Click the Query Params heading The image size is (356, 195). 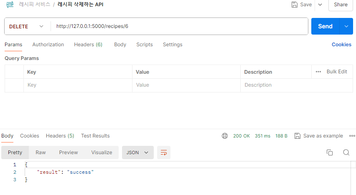[x=22, y=58]
